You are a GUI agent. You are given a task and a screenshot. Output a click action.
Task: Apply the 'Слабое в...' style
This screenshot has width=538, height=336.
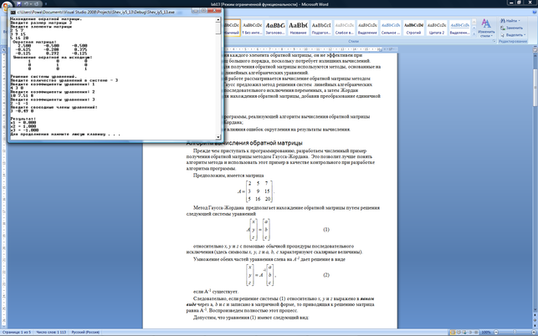[x=344, y=28]
